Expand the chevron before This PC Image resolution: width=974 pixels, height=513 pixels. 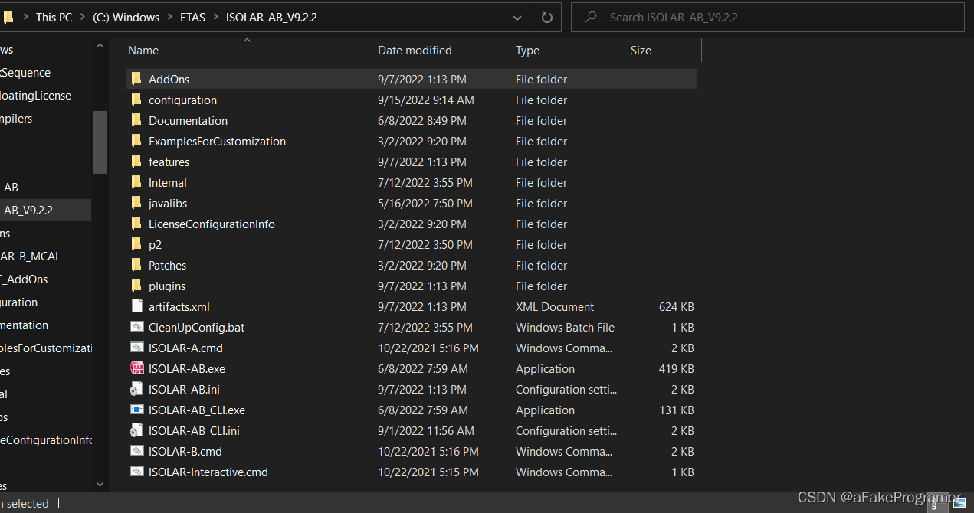25,17
